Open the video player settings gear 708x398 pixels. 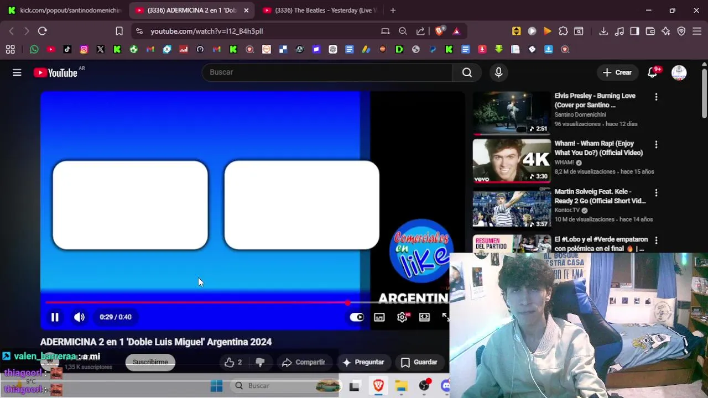pyautogui.click(x=402, y=317)
